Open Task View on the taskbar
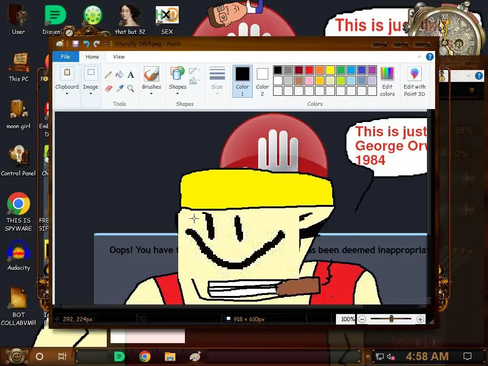This screenshot has height=366, width=488. coord(62,356)
